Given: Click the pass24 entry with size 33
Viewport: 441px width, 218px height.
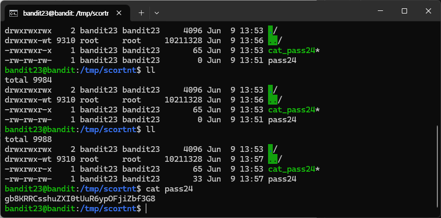Looking at the screenshot, I should (282, 179).
